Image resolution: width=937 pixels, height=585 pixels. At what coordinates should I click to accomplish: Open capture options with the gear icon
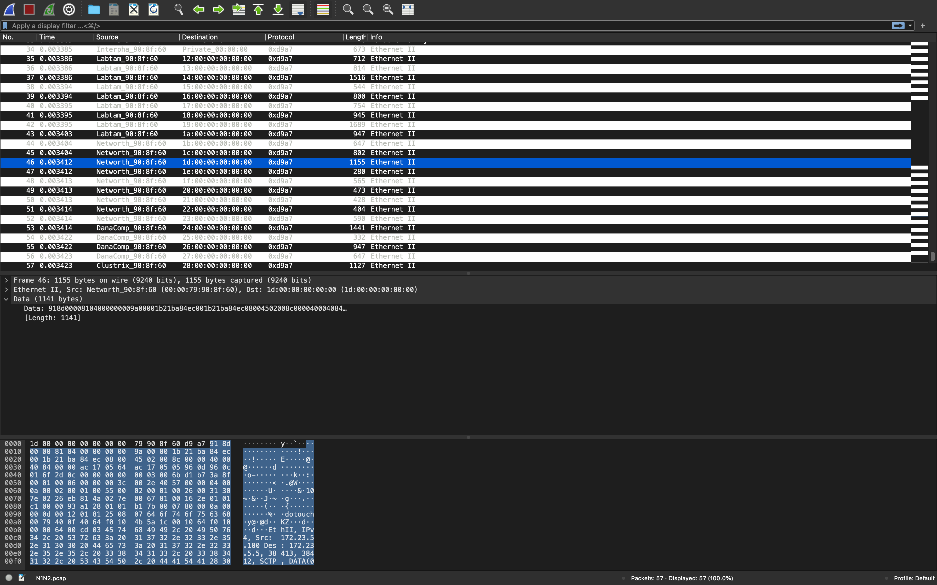(x=69, y=9)
